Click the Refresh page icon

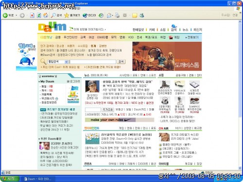(39, 16)
